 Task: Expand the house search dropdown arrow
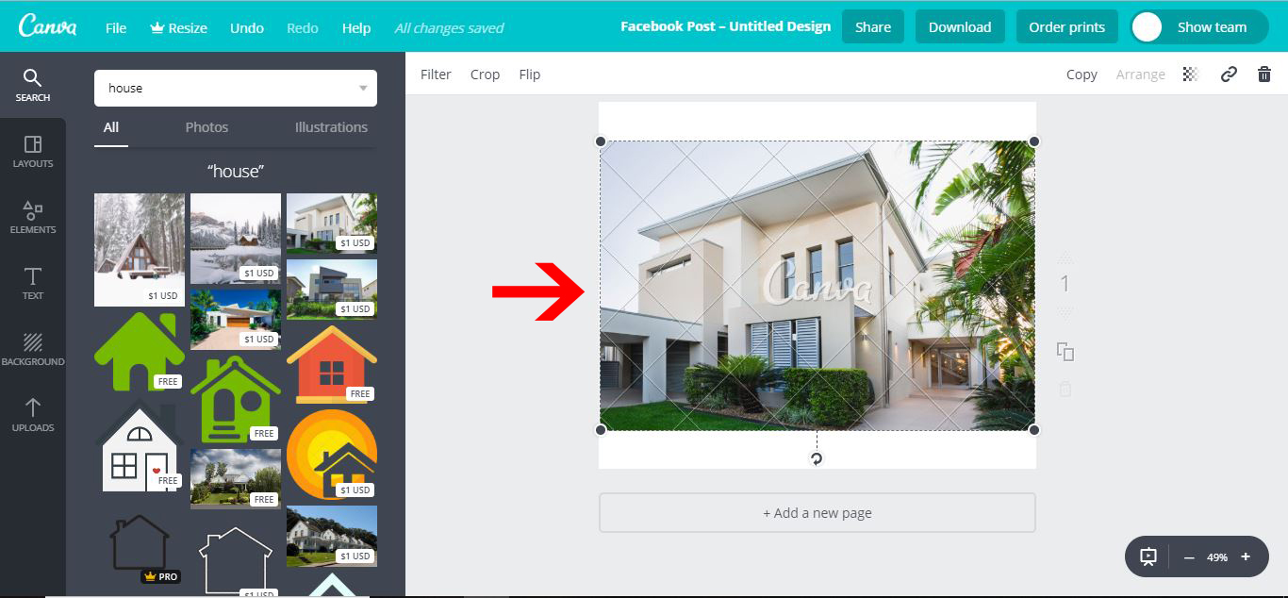tap(363, 89)
